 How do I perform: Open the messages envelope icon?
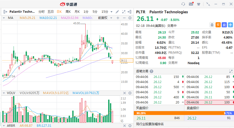coord(191,4)
